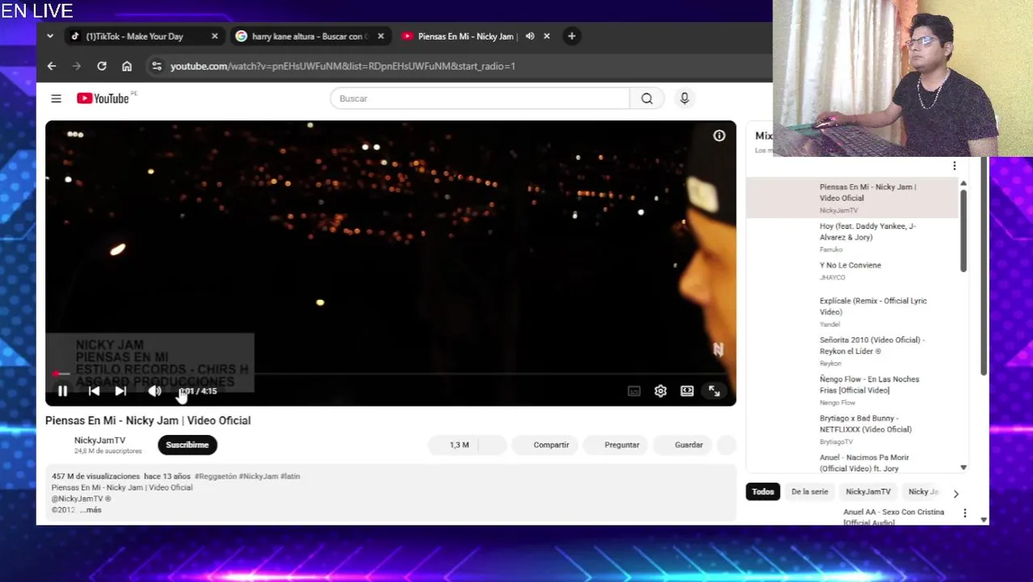Click the mix playlist scrollbar thumb
Image resolution: width=1033 pixels, height=582 pixels.
pos(963,231)
